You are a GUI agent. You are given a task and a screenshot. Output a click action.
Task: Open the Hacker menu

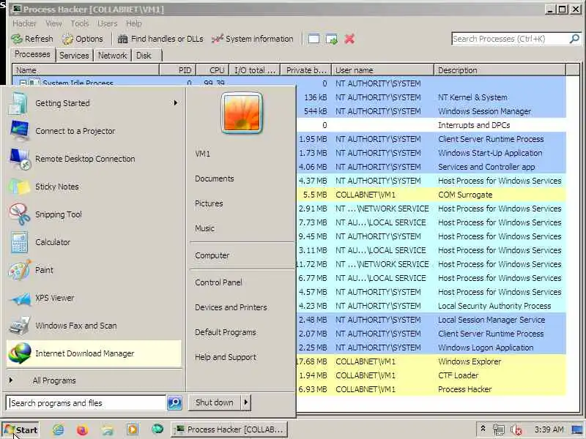point(24,23)
